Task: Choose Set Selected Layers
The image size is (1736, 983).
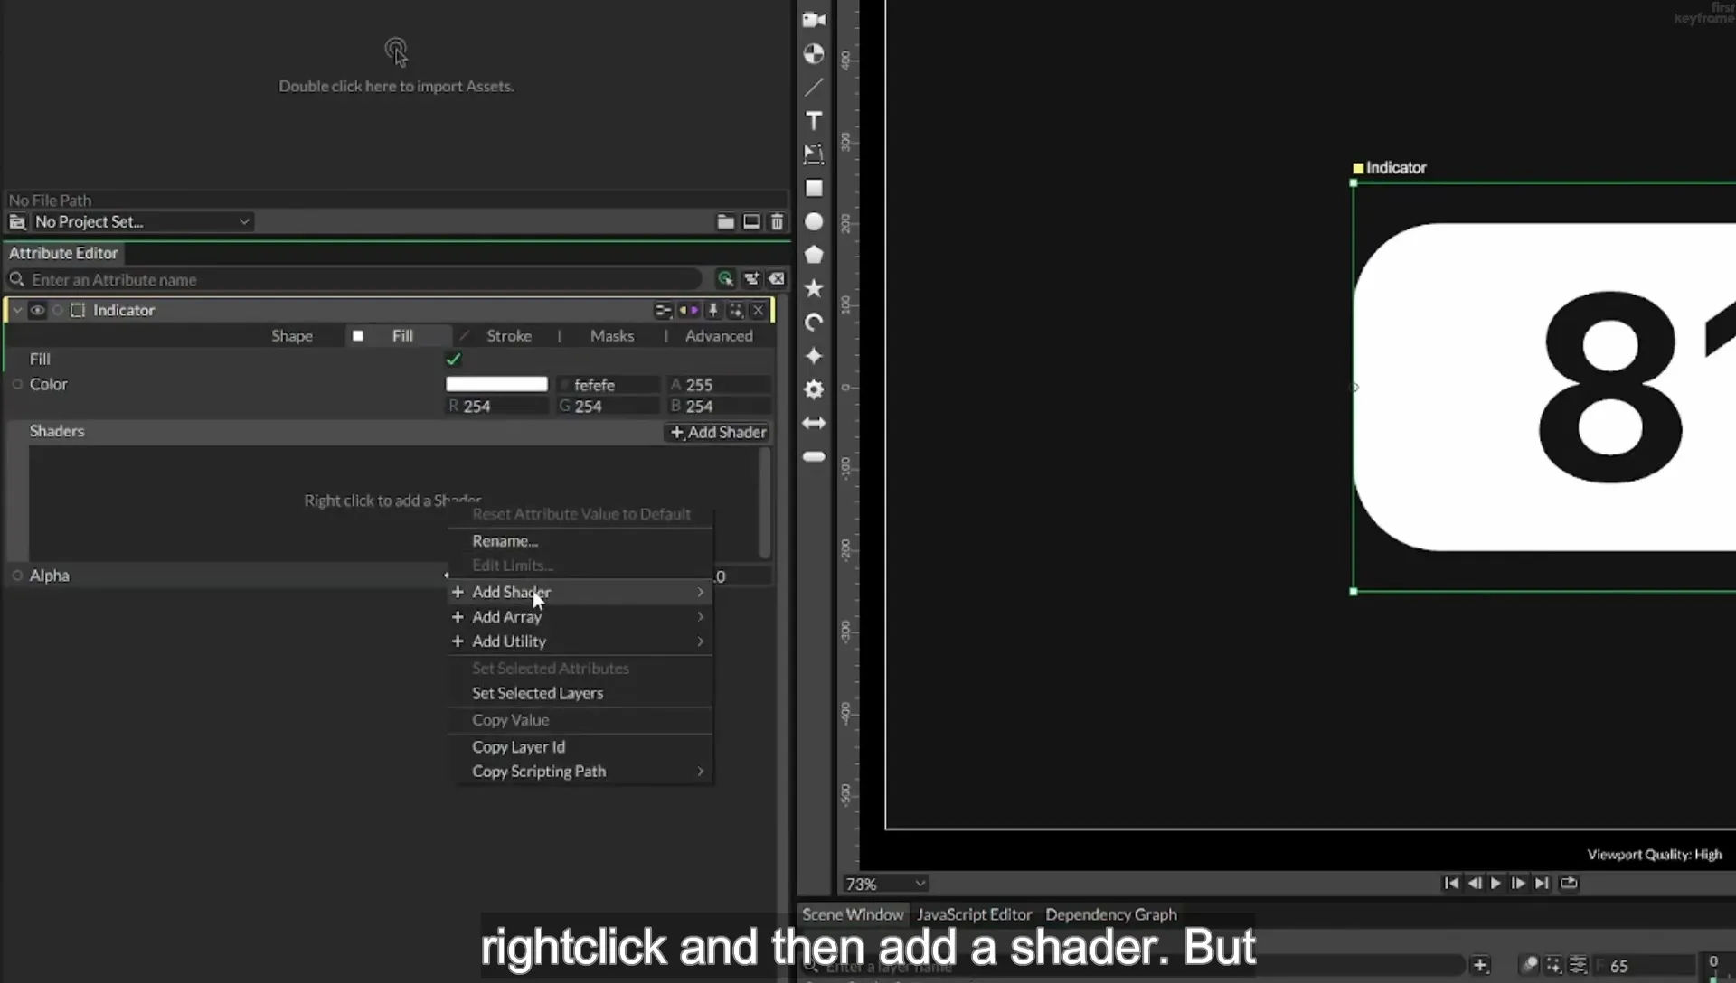Action: 580,693
